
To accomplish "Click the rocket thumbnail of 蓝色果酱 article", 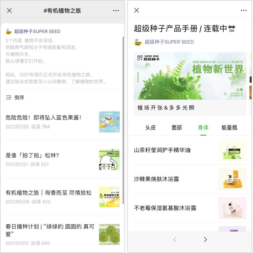I will click(109, 122).
